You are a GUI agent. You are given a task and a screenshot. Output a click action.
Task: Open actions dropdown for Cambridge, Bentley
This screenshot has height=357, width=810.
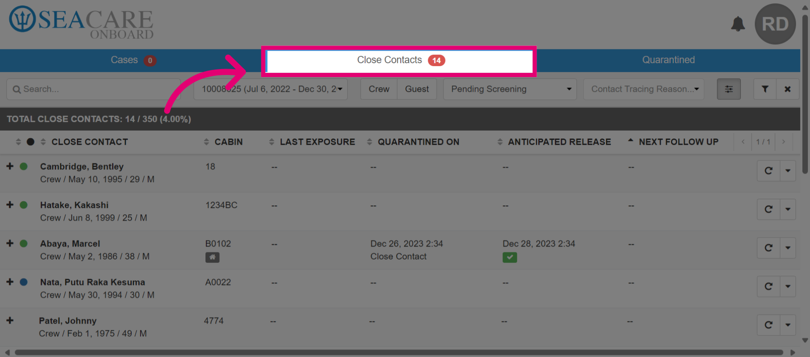[x=788, y=171]
